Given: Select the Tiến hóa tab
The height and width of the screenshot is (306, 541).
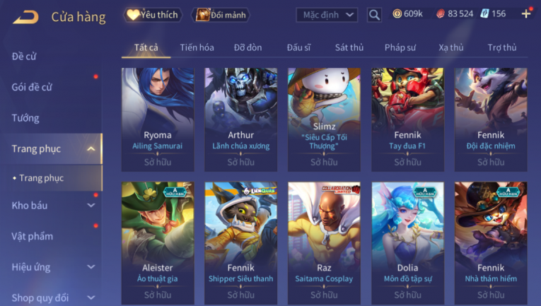Looking at the screenshot, I should click(x=197, y=47).
